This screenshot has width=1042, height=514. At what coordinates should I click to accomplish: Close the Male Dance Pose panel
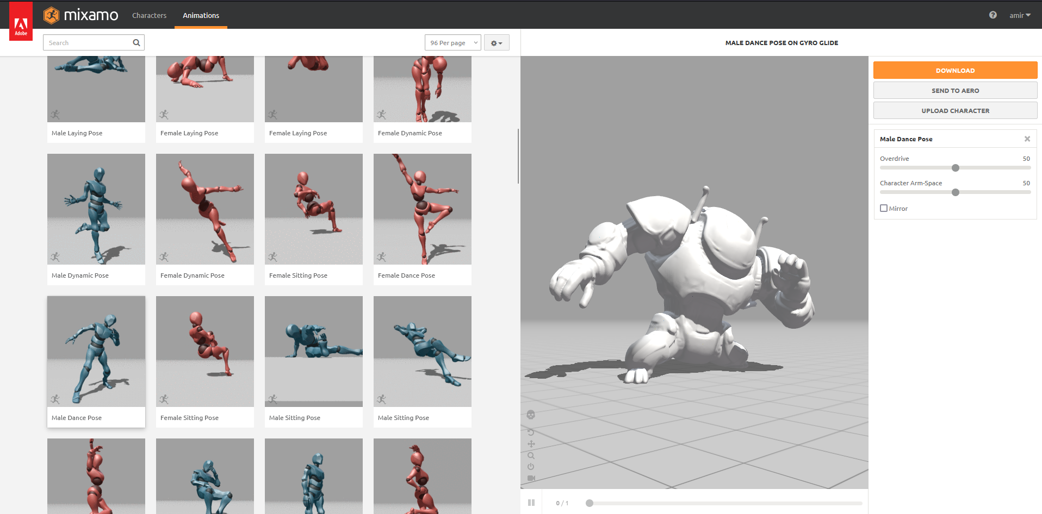point(1027,139)
